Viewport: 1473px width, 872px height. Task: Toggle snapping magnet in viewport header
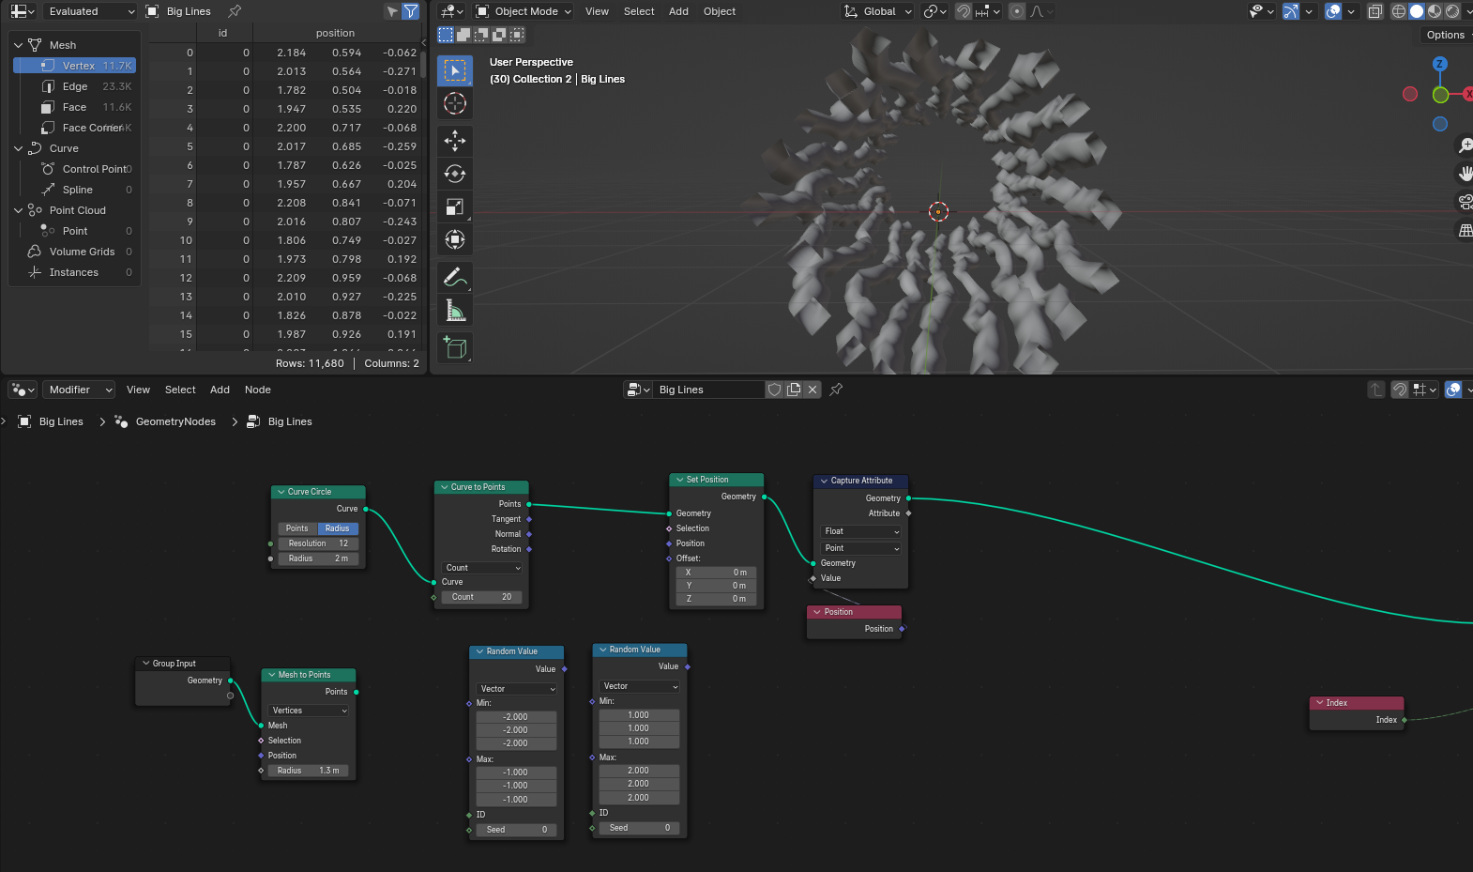(x=964, y=11)
